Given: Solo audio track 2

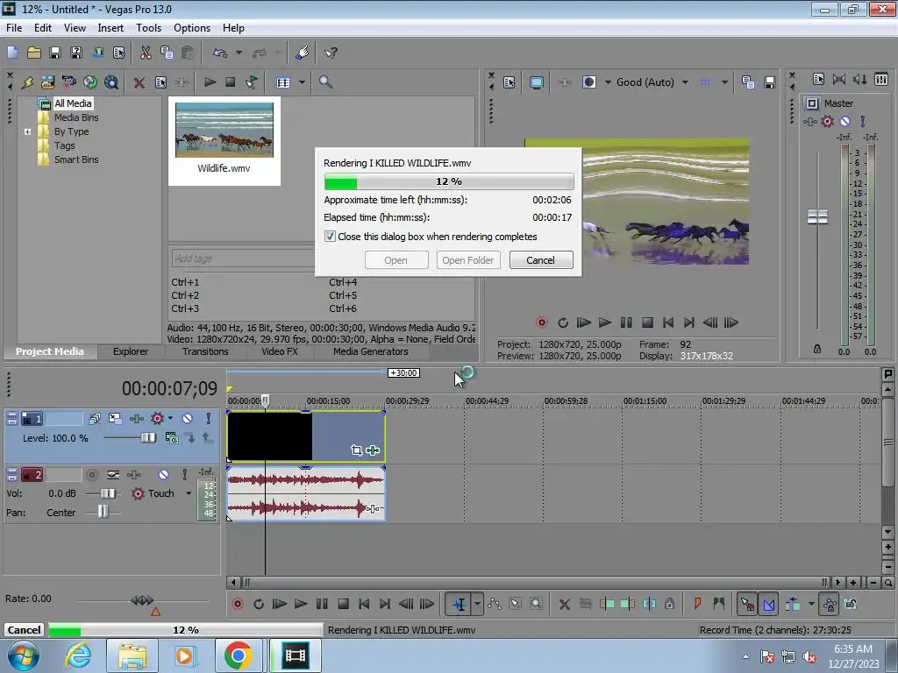Looking at the screenshot, I should pos(184,475).
